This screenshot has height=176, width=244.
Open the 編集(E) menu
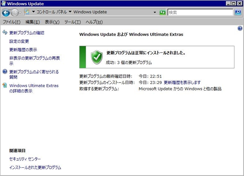[x=33, y=22]
